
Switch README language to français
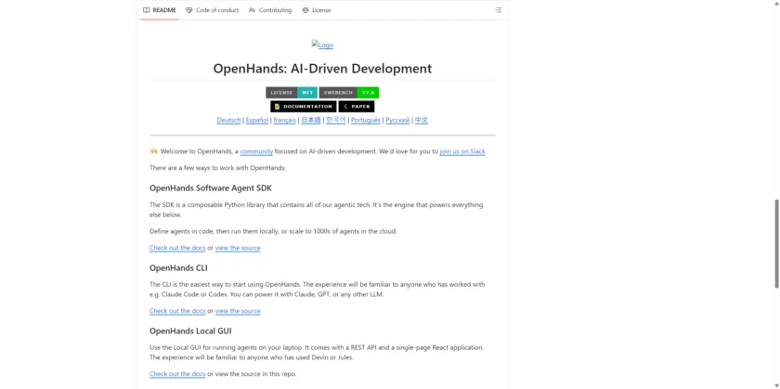[x=284, y=121]
